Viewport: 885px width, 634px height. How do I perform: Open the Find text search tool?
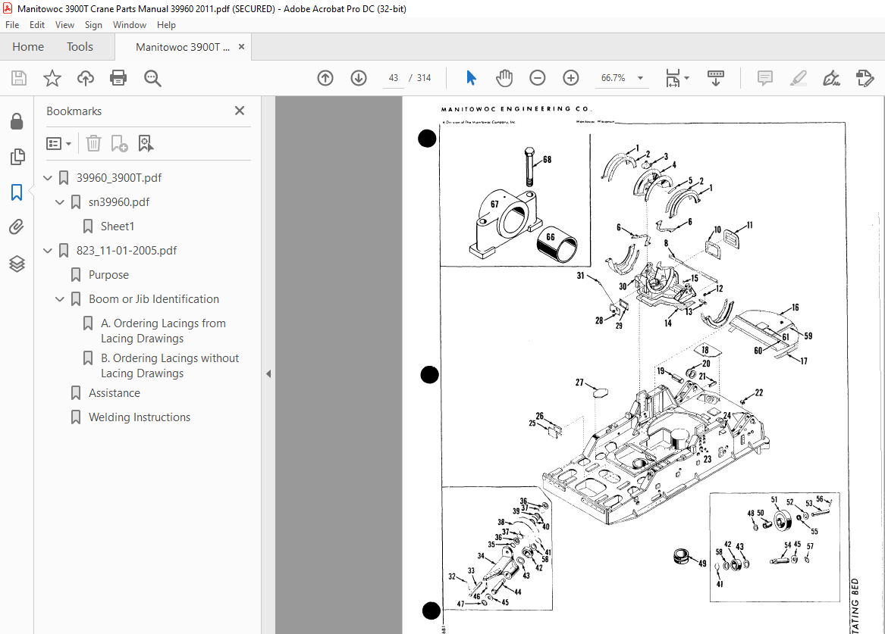(152, 78)
